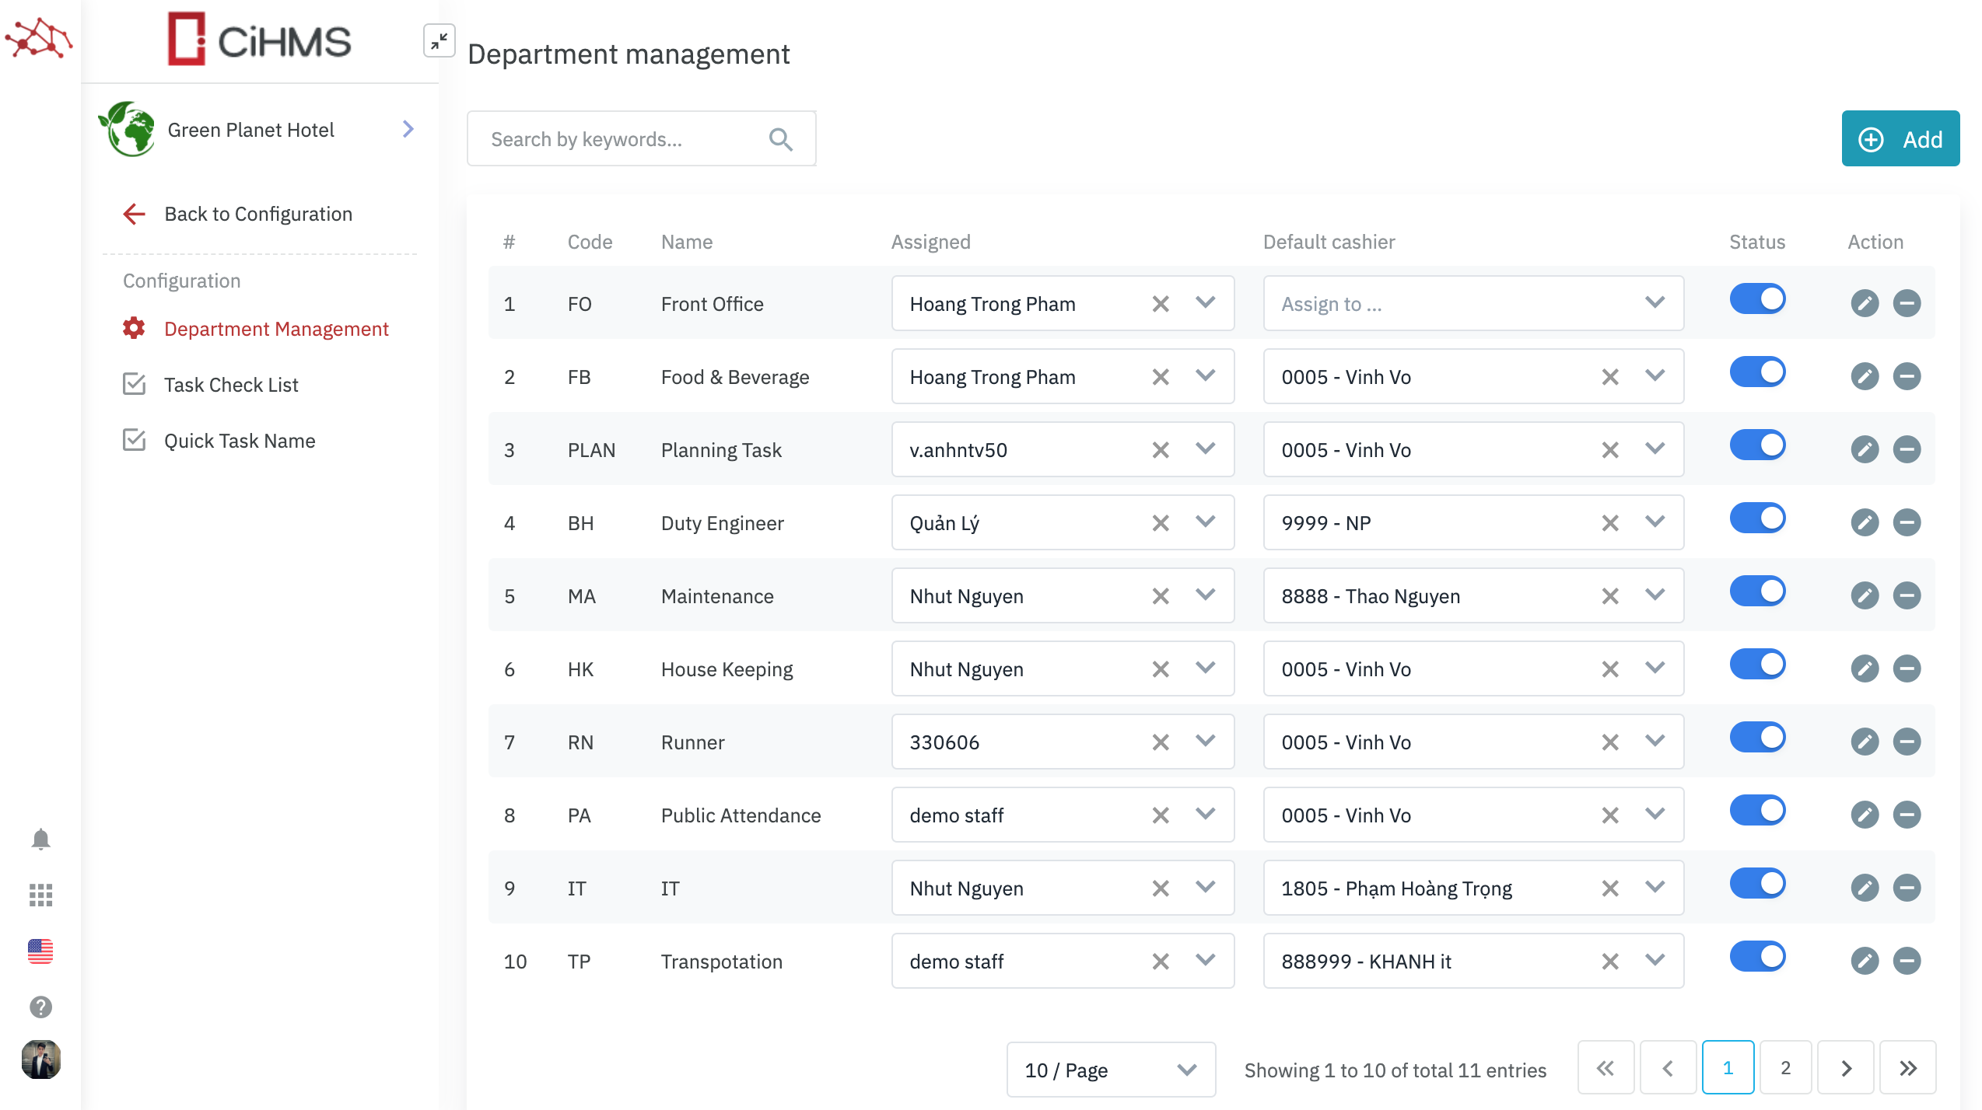Turn off the Transpotation department status
Image resolution: width=1982 pixels, height=1110 pixels.
(1758, 956)
